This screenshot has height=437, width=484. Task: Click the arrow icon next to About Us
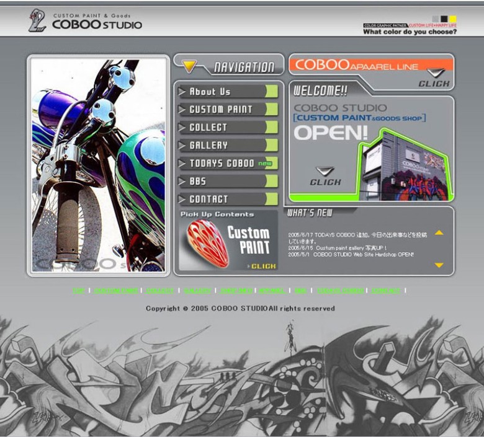tap(182, 92)
